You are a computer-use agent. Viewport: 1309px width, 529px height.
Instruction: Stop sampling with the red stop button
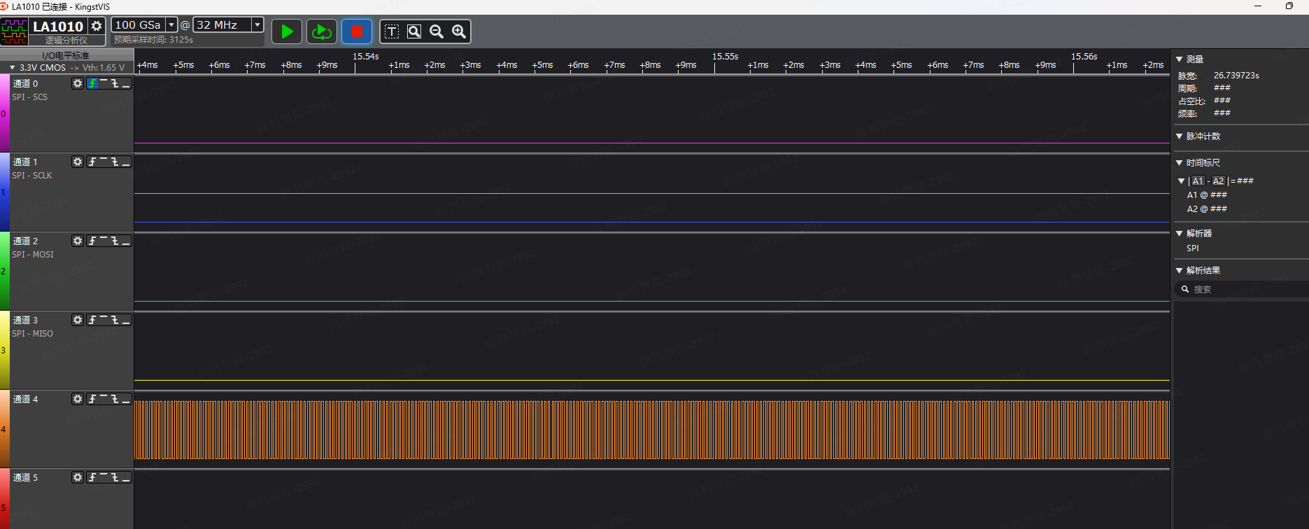pos(356,31)
